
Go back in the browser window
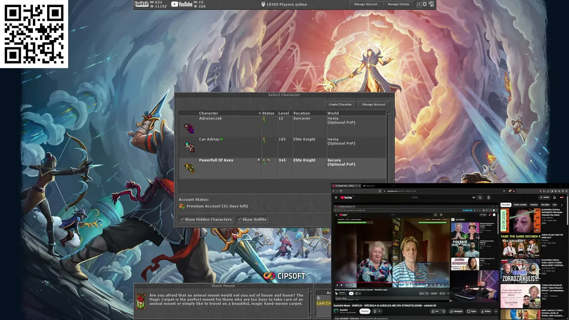334,191
